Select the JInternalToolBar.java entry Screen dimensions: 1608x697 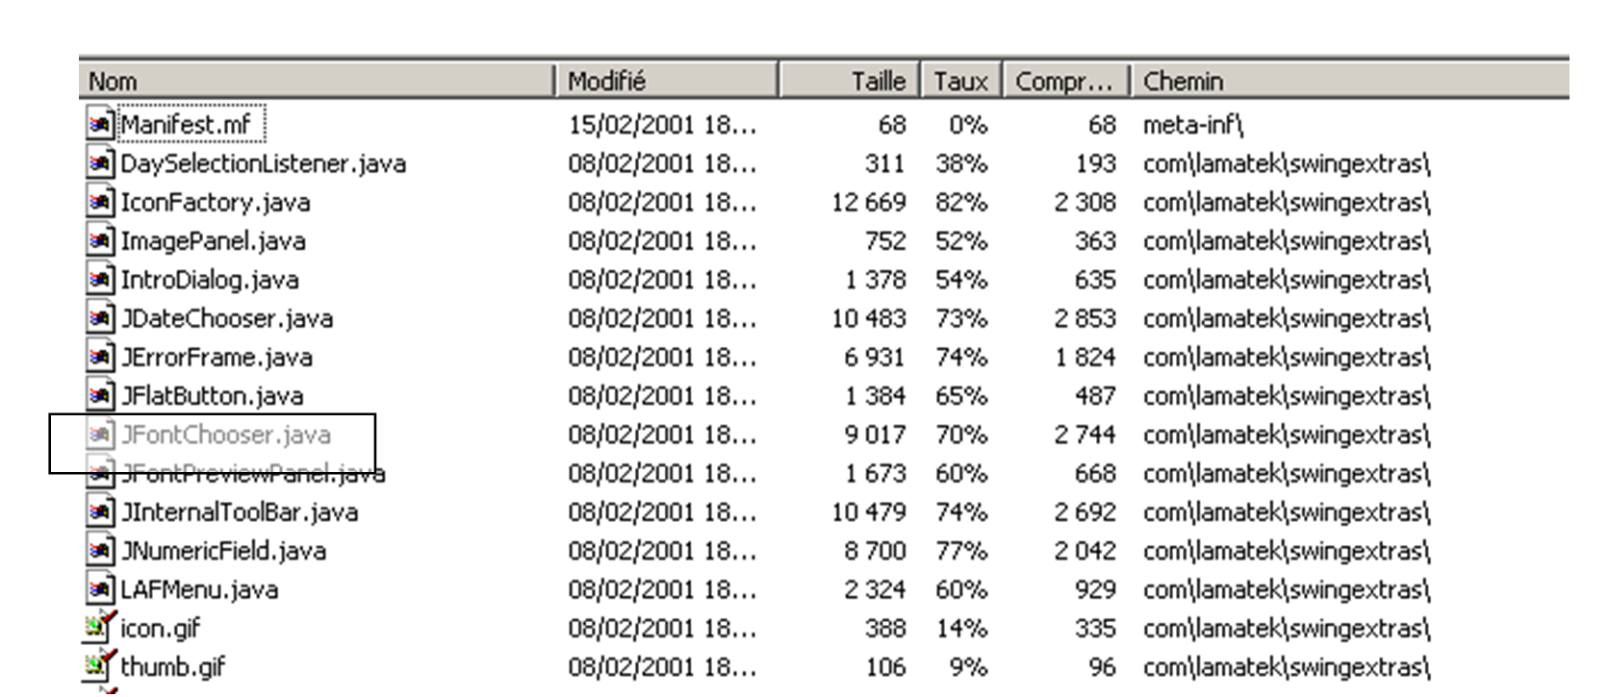click(240, 512)
